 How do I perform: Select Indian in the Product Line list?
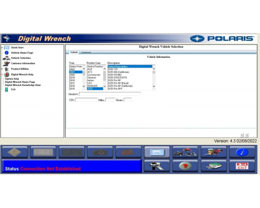pyautogui.click(x=95, y=81)
